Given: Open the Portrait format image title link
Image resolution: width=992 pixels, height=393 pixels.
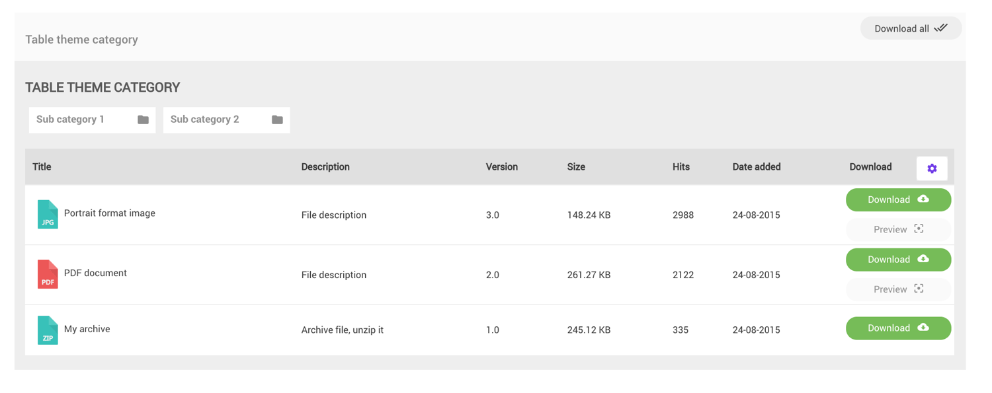Looking at the screenshot, I should click(x=110, y=213).
